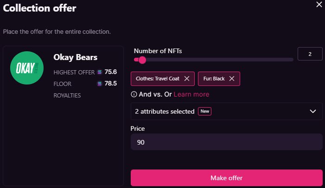The image size is (325, 188).
Task: Close the Collection offer dialog
Action: 318,5
